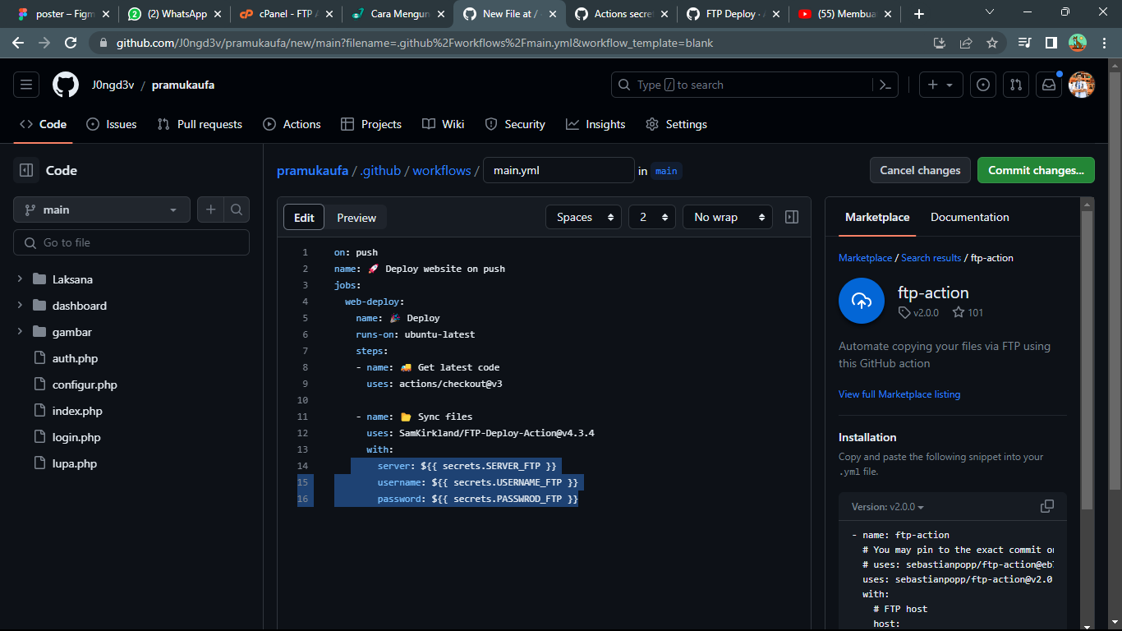Search this repository's files with magnifier button
Image resolution: width=1122 pixels, height=631 pixels.
[x=237, y=210]
